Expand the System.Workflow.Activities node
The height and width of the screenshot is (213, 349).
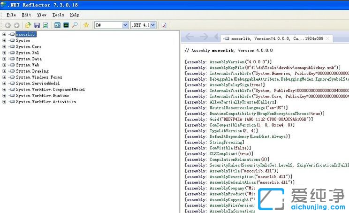click(x=4, y=101)
